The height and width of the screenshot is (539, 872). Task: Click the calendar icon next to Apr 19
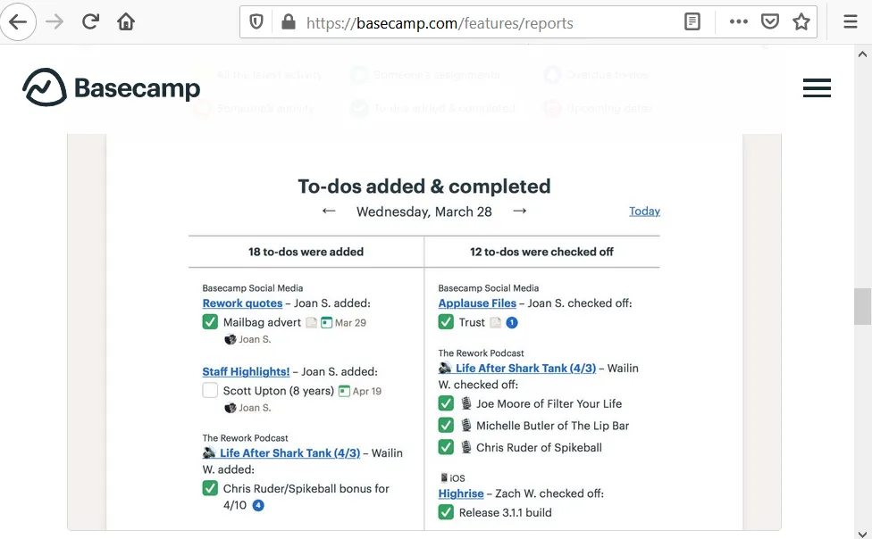point(344,391)
